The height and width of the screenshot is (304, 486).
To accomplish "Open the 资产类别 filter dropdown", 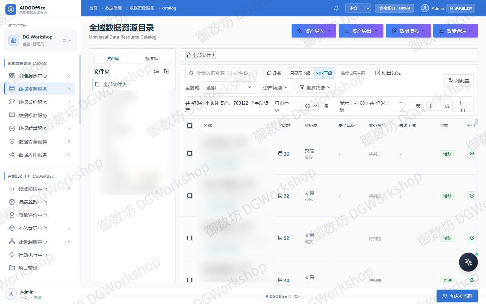I will [275, 87].
